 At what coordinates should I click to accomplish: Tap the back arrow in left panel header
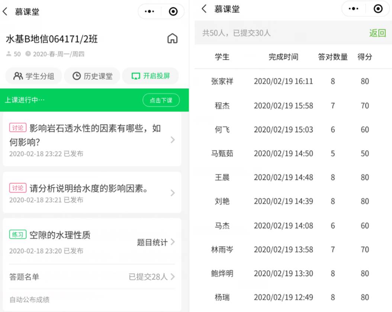coord(5,12)
